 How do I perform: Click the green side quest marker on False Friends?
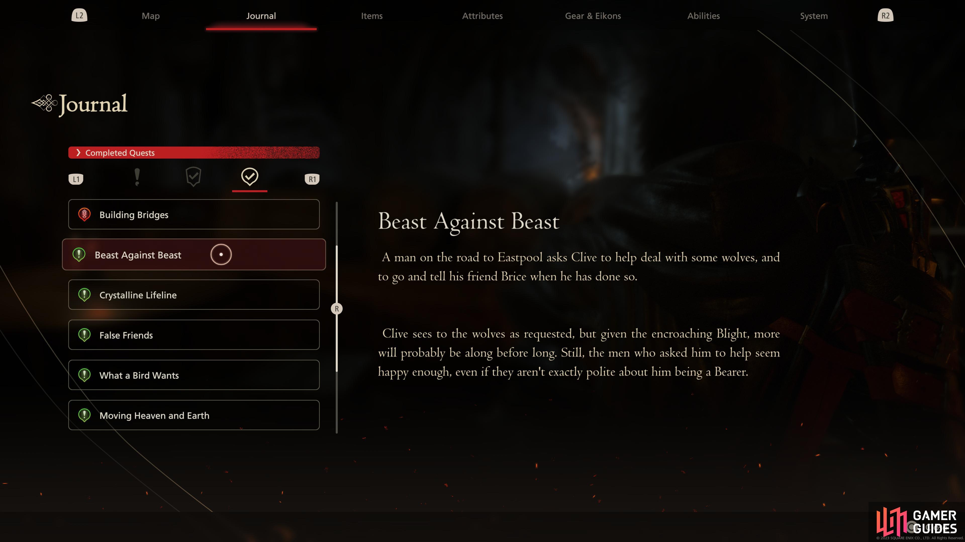click(84, 335)
